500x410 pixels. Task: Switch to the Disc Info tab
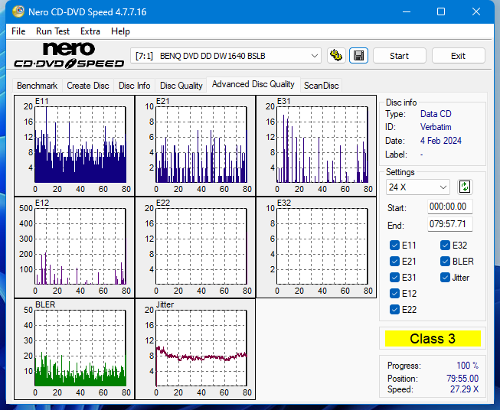(134, 86)
